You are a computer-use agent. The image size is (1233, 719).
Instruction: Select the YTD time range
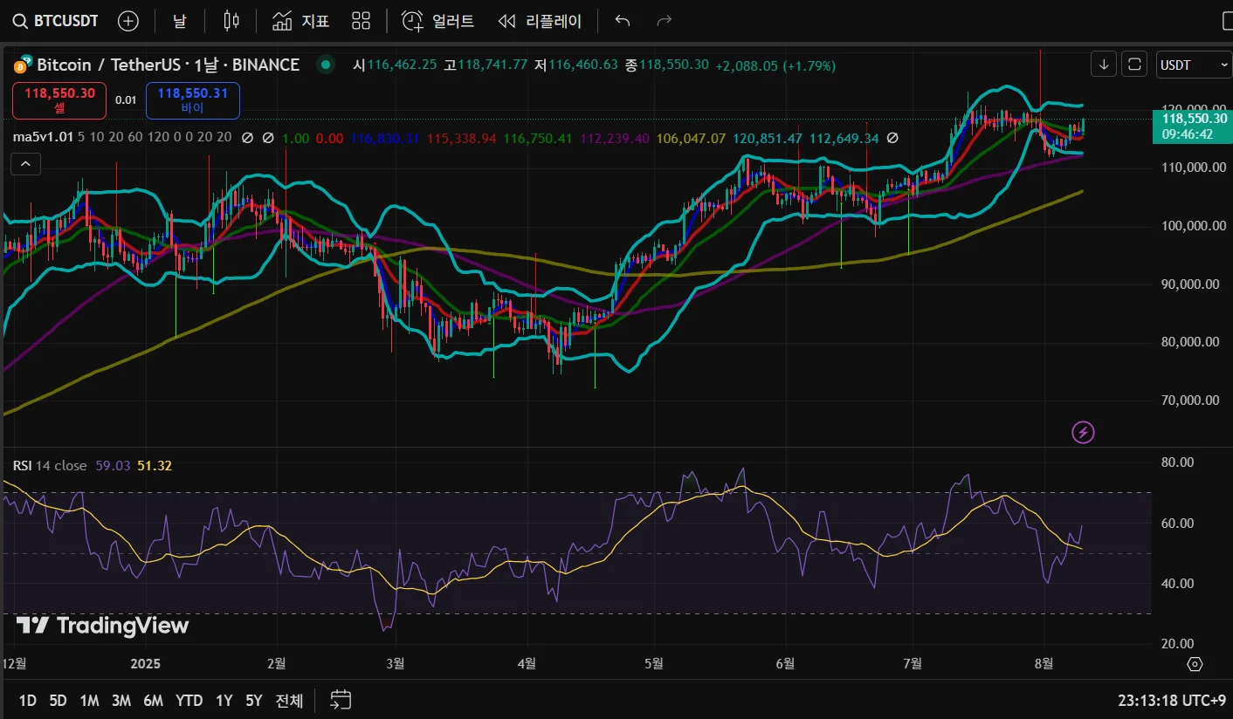point(189,701)
